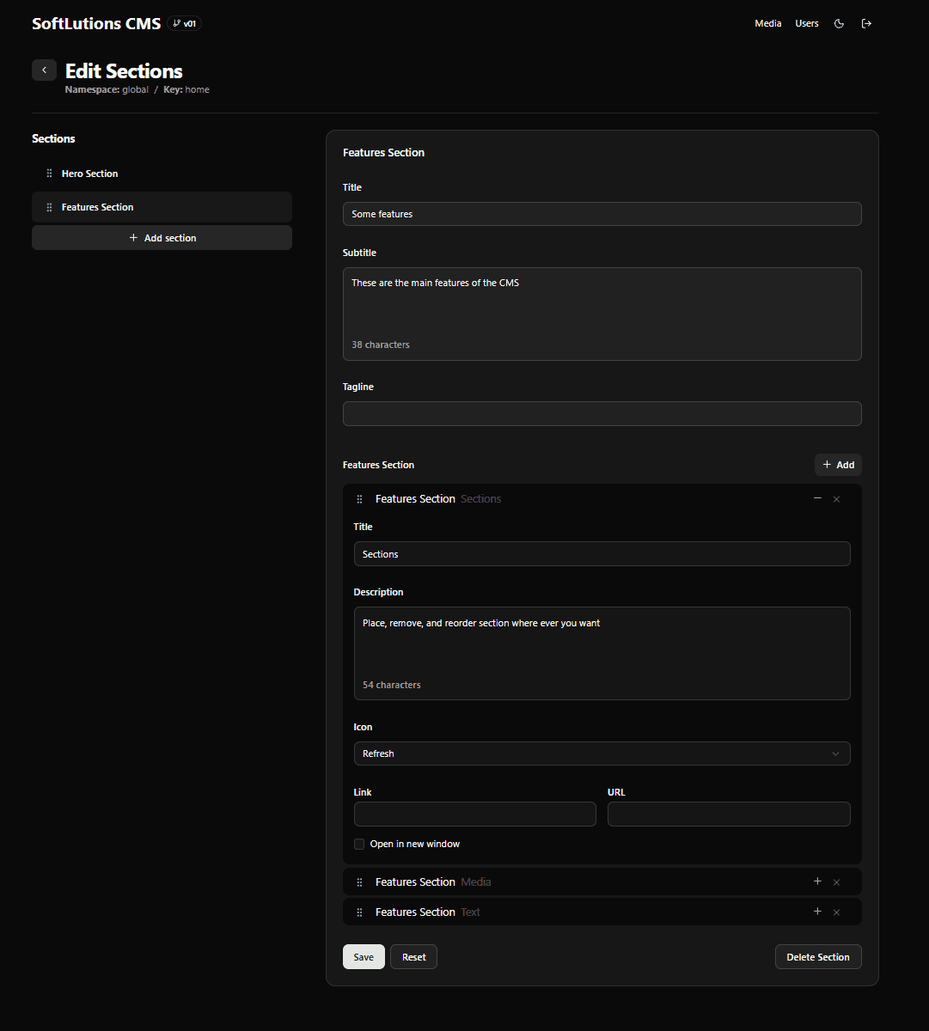Image resolution: width=929 pixels, height=1031 pixels.
Task: Click the plus icon on the Text row
Action: [817, 912]
